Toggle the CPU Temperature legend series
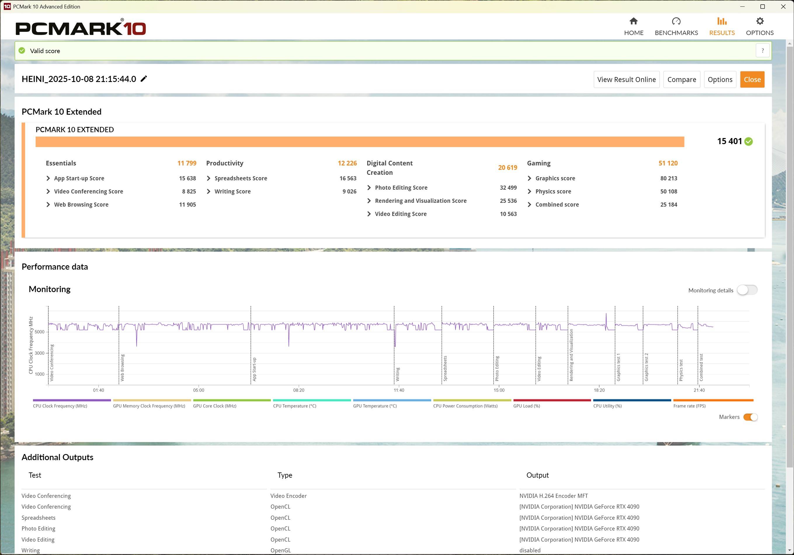The height and width of the screenshot is (555, 794). pos(294,406)
